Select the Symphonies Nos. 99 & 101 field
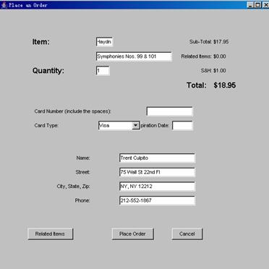Viewport: 269px width, 269px height. (x=134, y=56)
